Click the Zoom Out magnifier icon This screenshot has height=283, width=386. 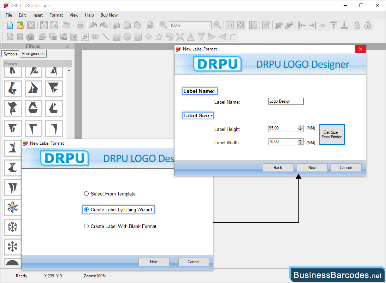pyautogui.click(x=217, y=25)
